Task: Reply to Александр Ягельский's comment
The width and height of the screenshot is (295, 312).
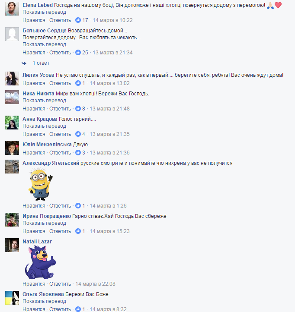Action: point(60,206)
